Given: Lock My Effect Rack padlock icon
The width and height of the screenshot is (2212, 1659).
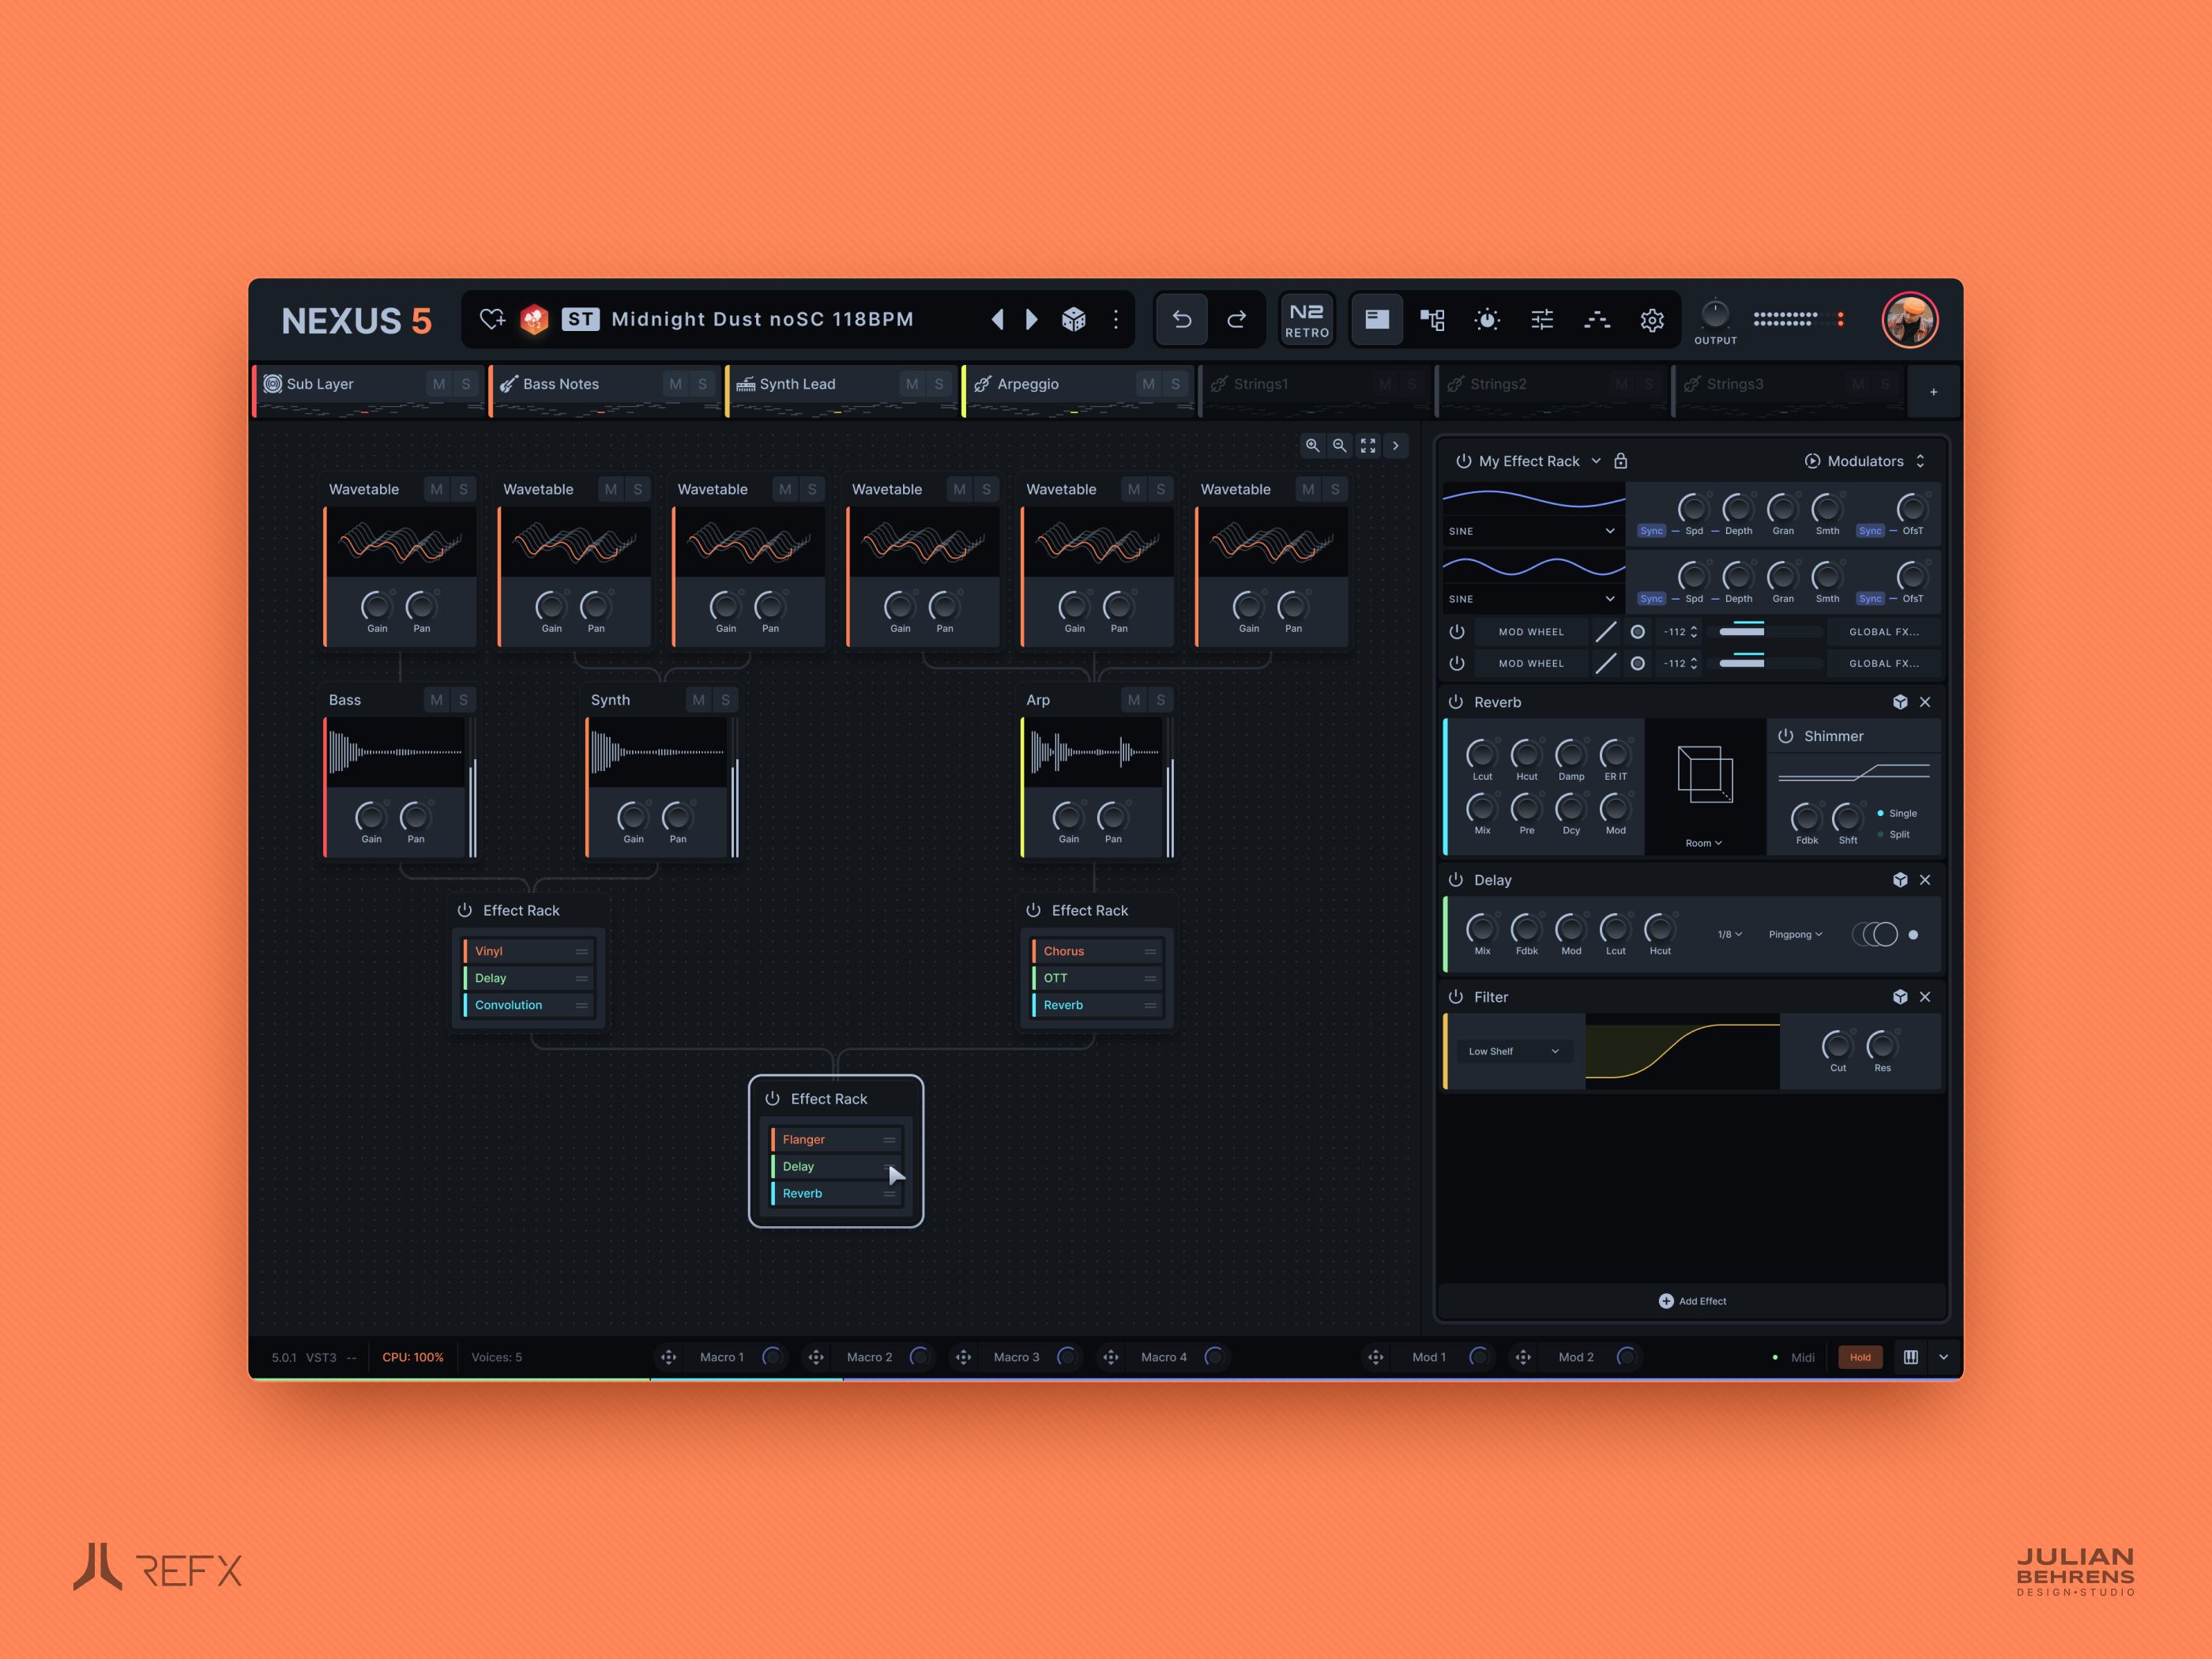Looking at the screenshot, I should 1620,461.
